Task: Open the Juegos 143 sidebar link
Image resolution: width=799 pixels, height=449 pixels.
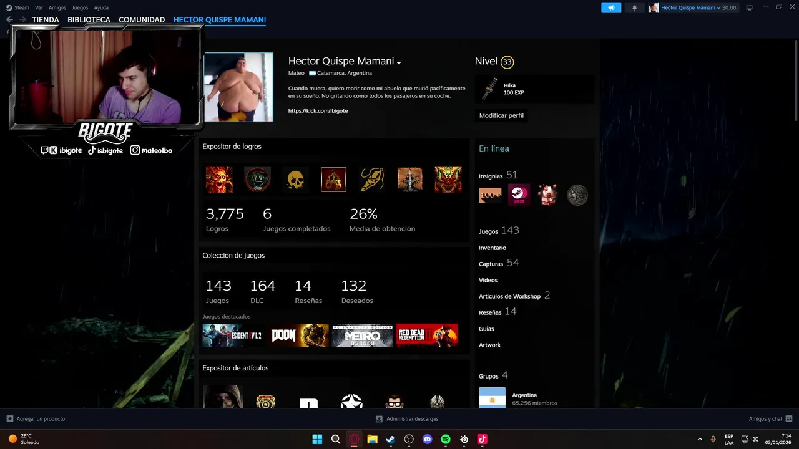Action: pyautogui.click(x=499, y=231)
